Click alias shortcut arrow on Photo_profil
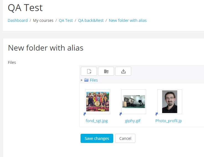The height and width of the screenshot is (157, 204). click(157, 114)
